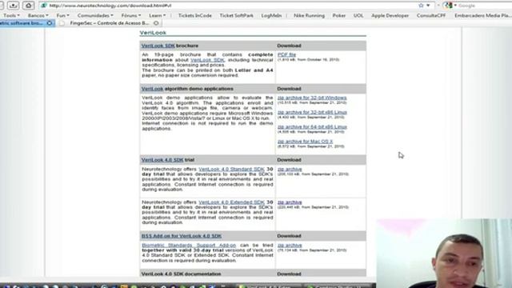Image resolution: width=512 pixels, height=288 pixels.
Task: Click the webcam video overlay thumbnail
Action: pos(444,253)
